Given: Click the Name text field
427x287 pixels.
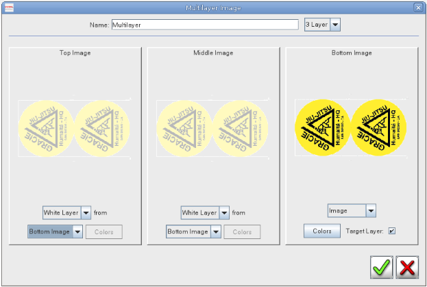Looking at the screenshot, I should (x=205, y=25).
